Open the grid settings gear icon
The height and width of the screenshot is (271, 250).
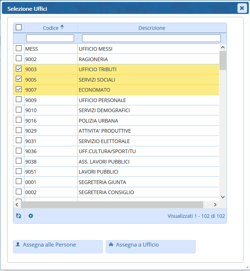click(31, 216)
